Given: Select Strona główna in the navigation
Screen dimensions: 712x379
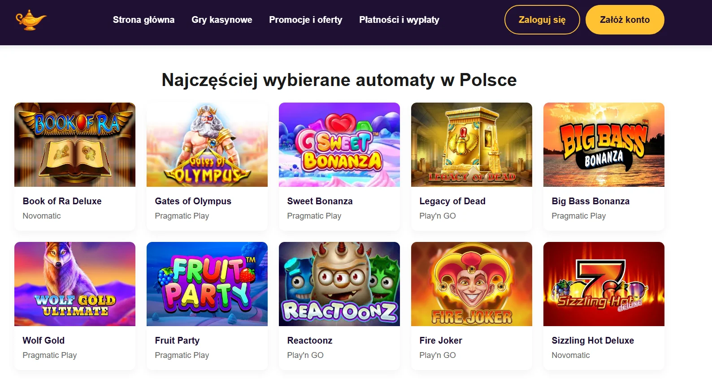Looking at the screenshot, I should (143, 20).
